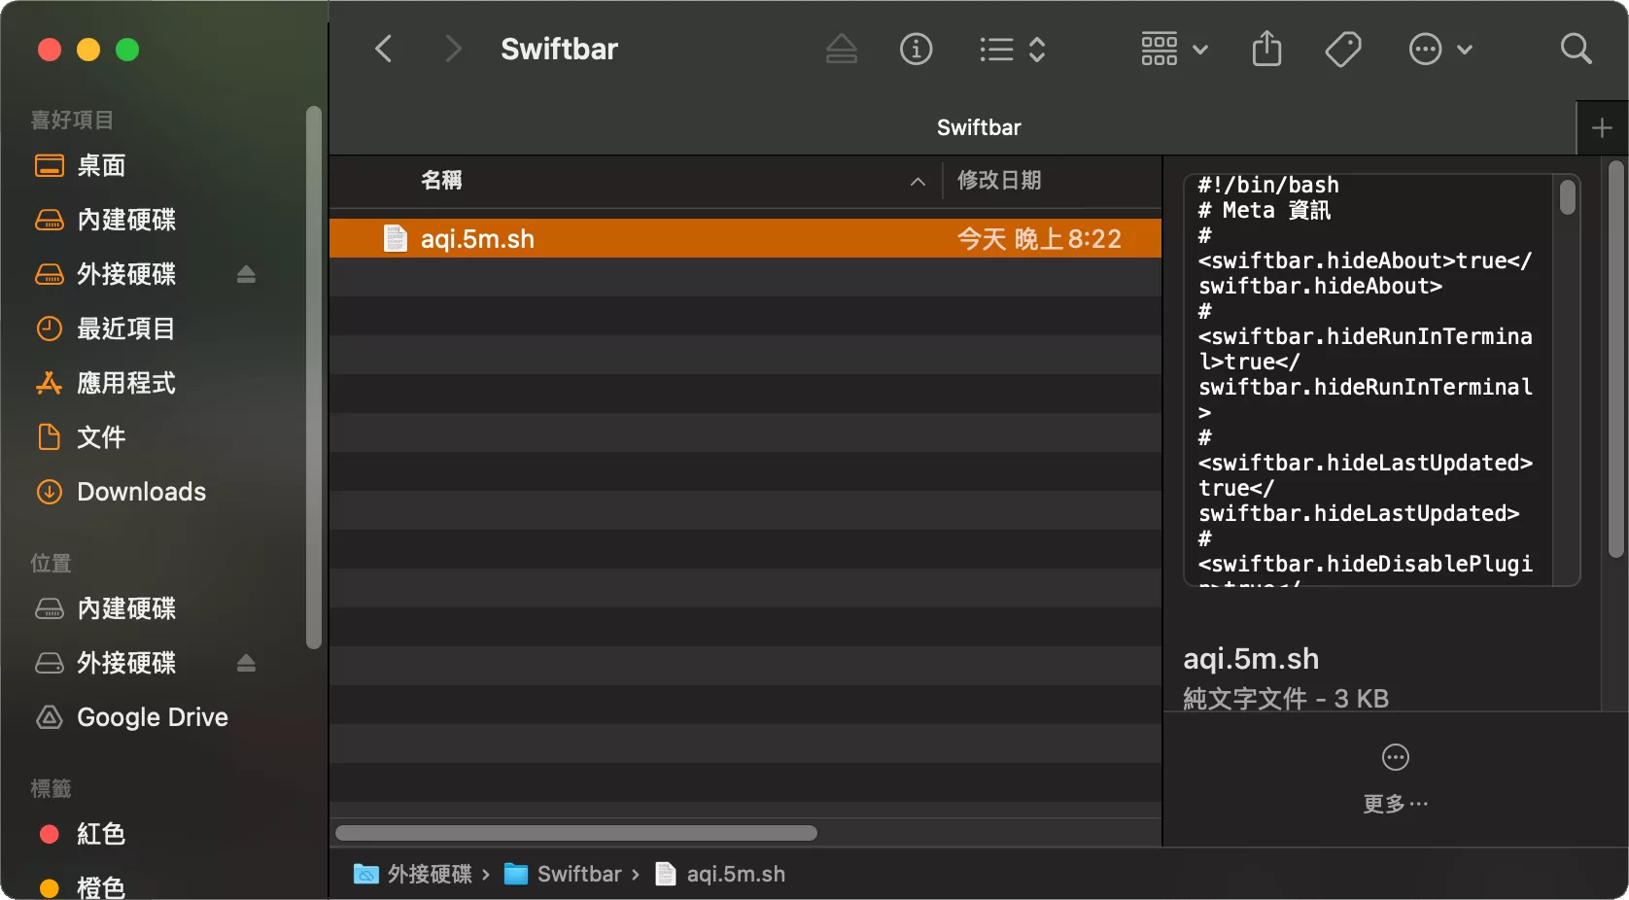Toggle sort direction arrow in name column

pyautogui.click(x=918, y=181)
